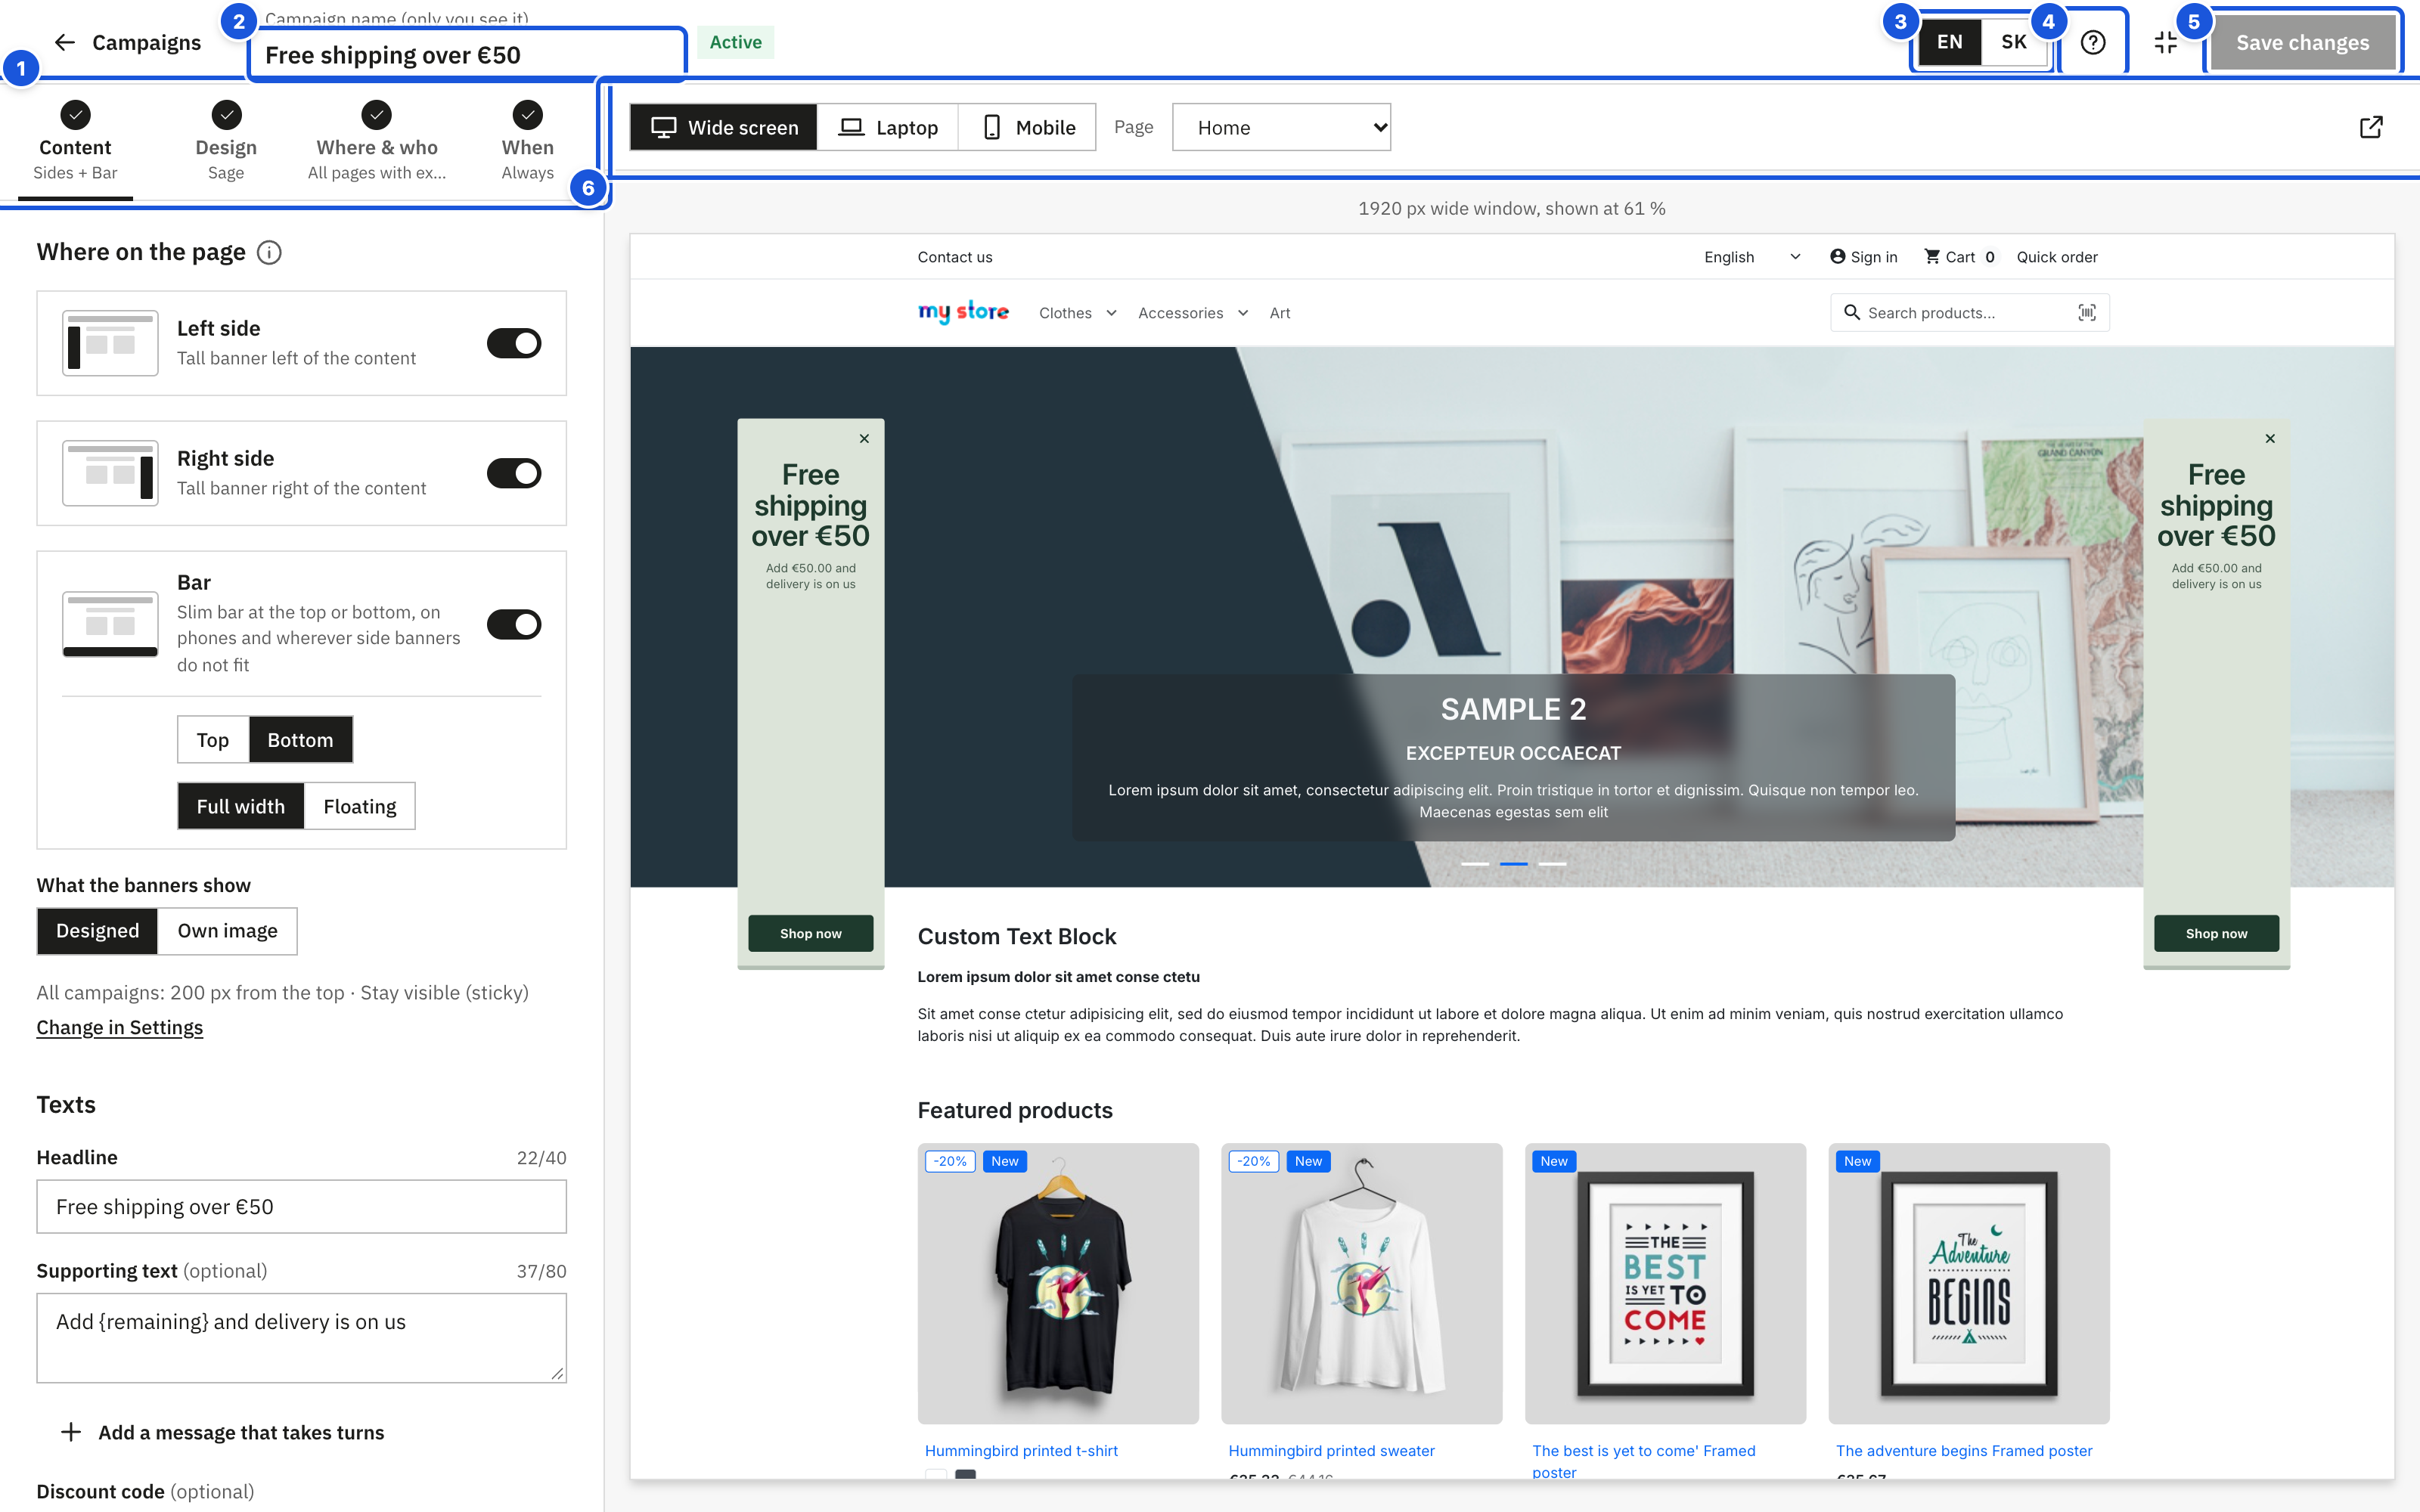Toggle the Right side banner switch
The width and height of the screenshot is (2420, 1512).
514,473
